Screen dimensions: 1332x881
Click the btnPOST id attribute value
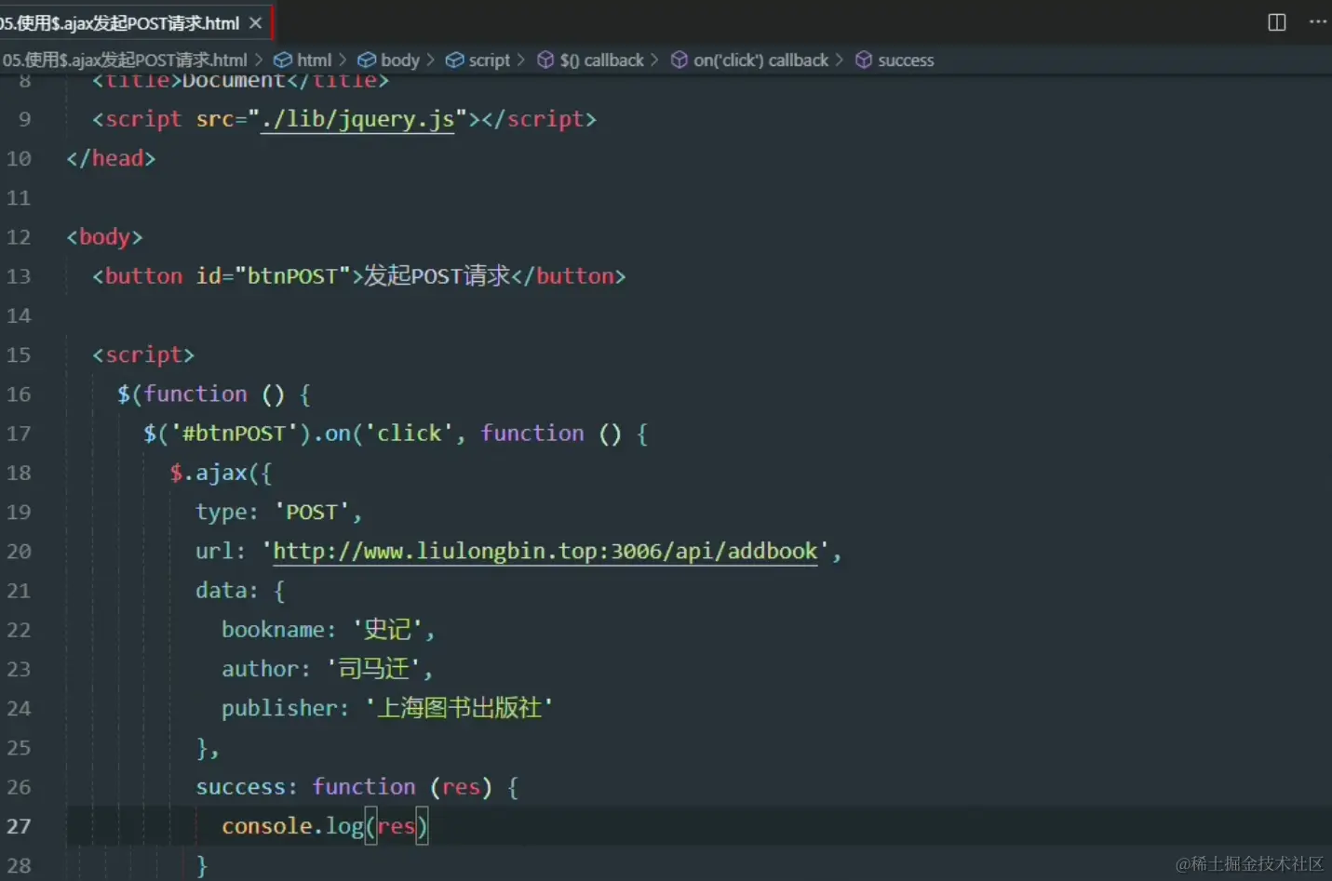[x=291, y=276]
